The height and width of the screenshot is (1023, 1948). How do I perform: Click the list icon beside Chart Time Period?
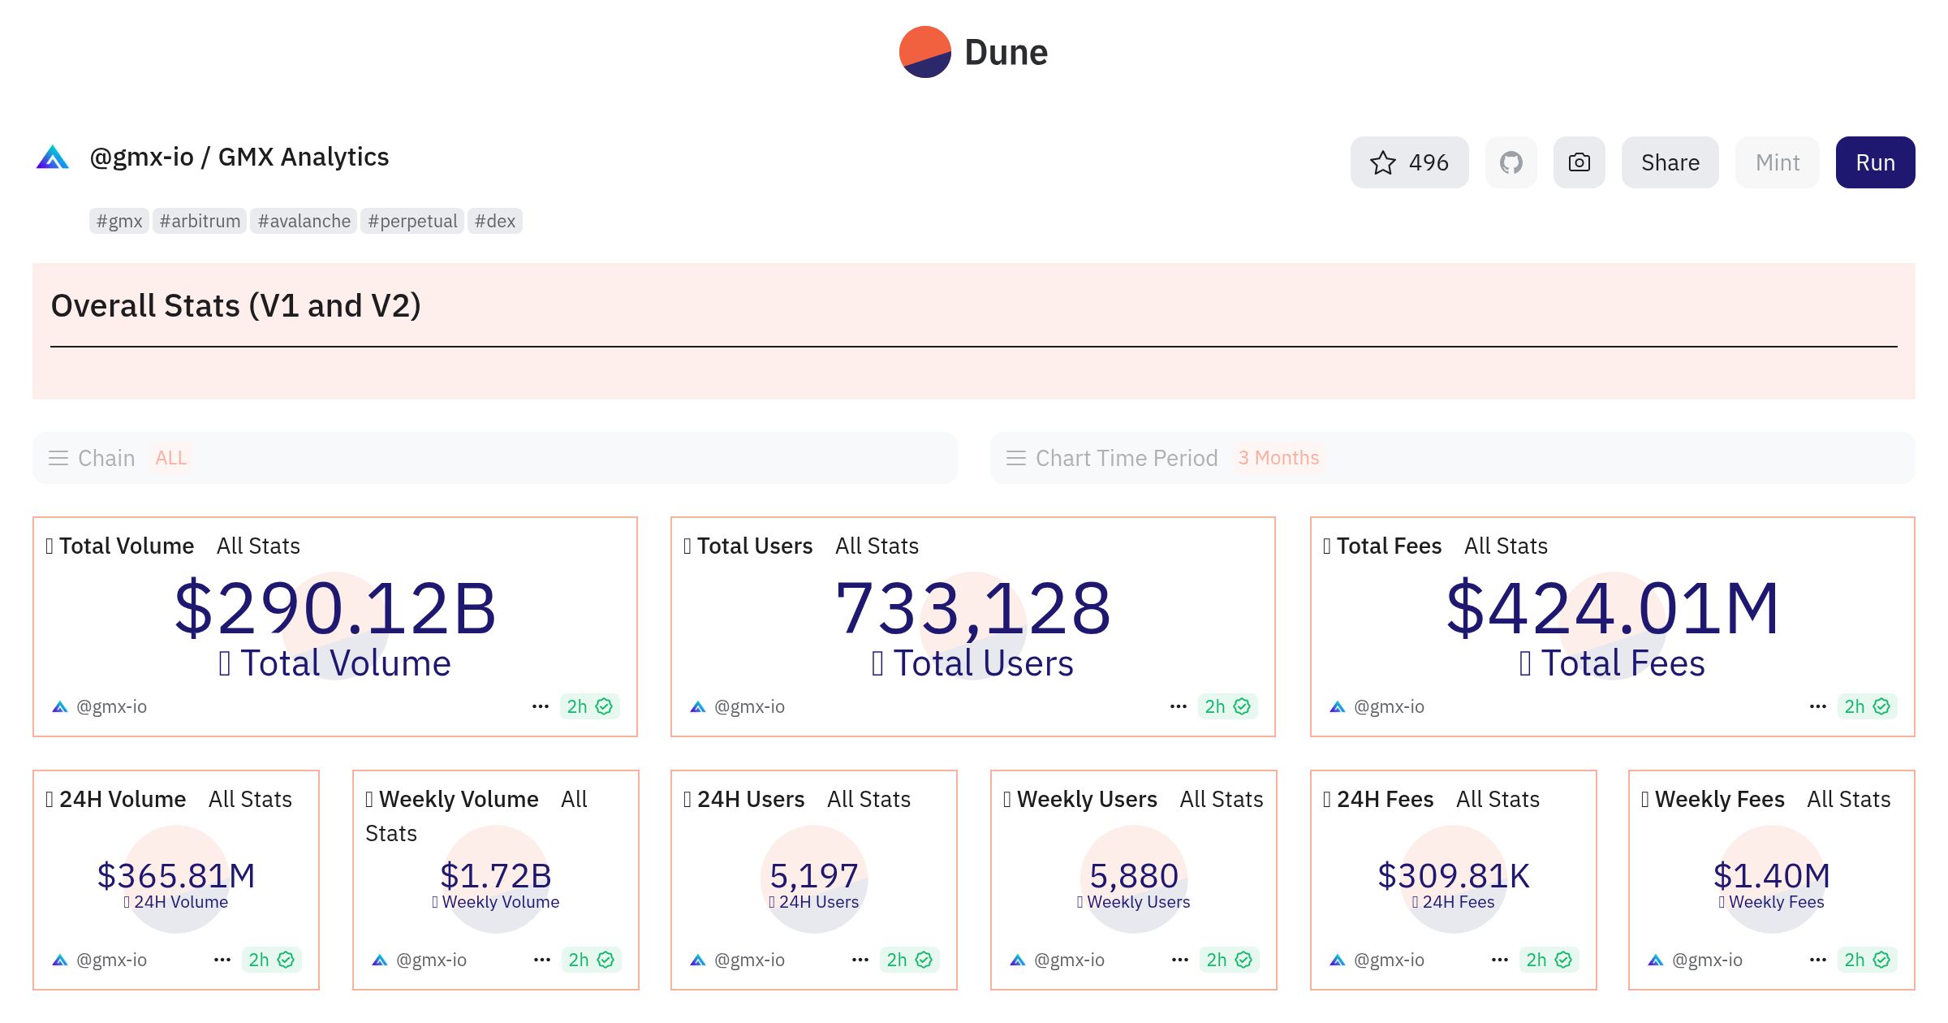(x=1016, y=458)
